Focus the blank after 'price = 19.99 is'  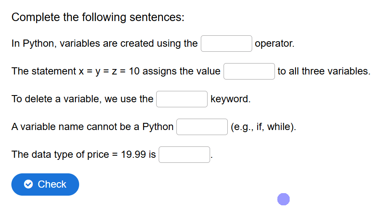[x=184, y=155]
